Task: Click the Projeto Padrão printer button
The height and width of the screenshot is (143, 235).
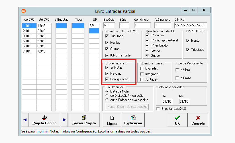Action: point(44,120)
